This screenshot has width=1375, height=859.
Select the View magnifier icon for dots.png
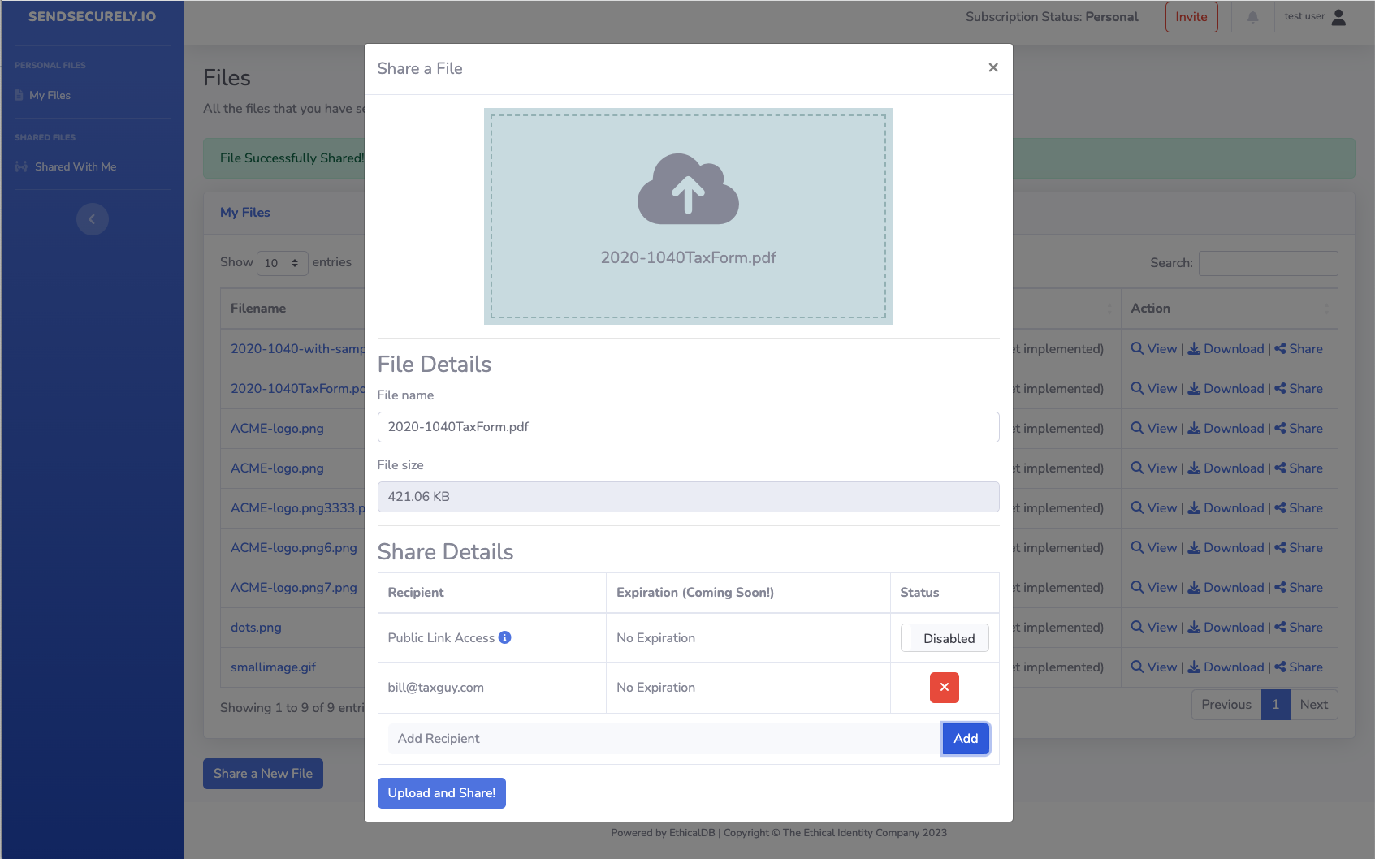(1136, 627)
